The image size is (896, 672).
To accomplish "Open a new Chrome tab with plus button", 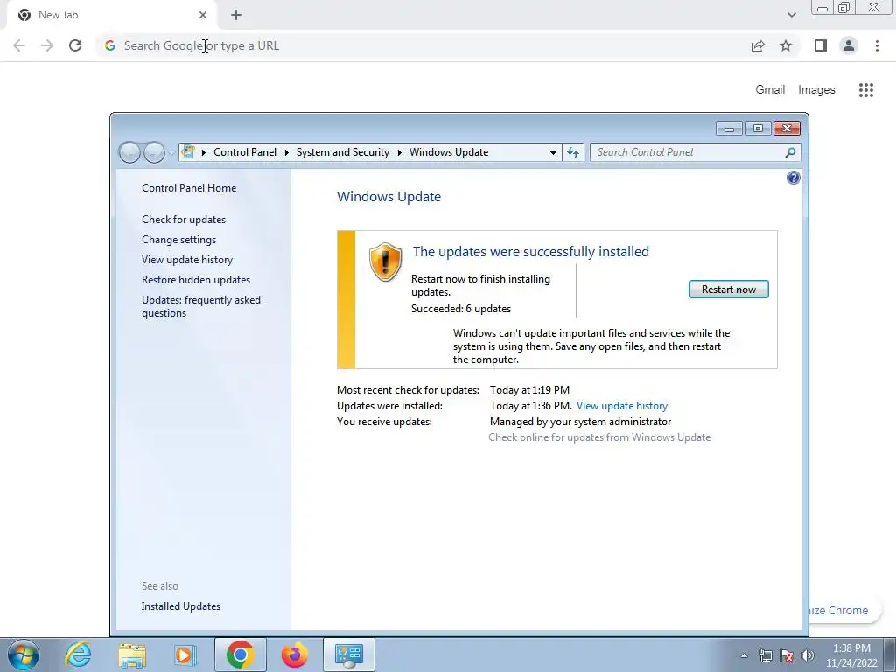I will (236, 15).
